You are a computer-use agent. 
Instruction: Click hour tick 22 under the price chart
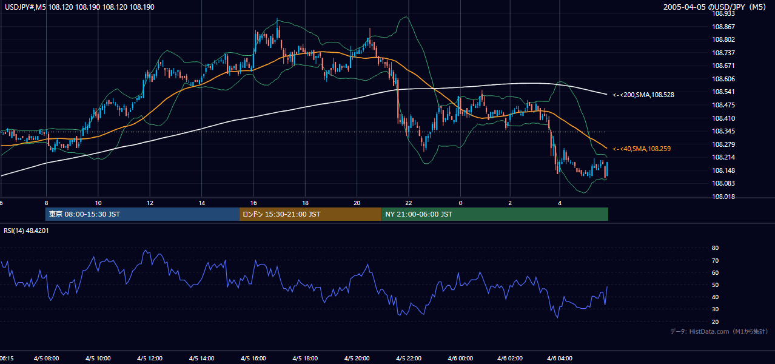pyautogui.click(x=409, y=203)
